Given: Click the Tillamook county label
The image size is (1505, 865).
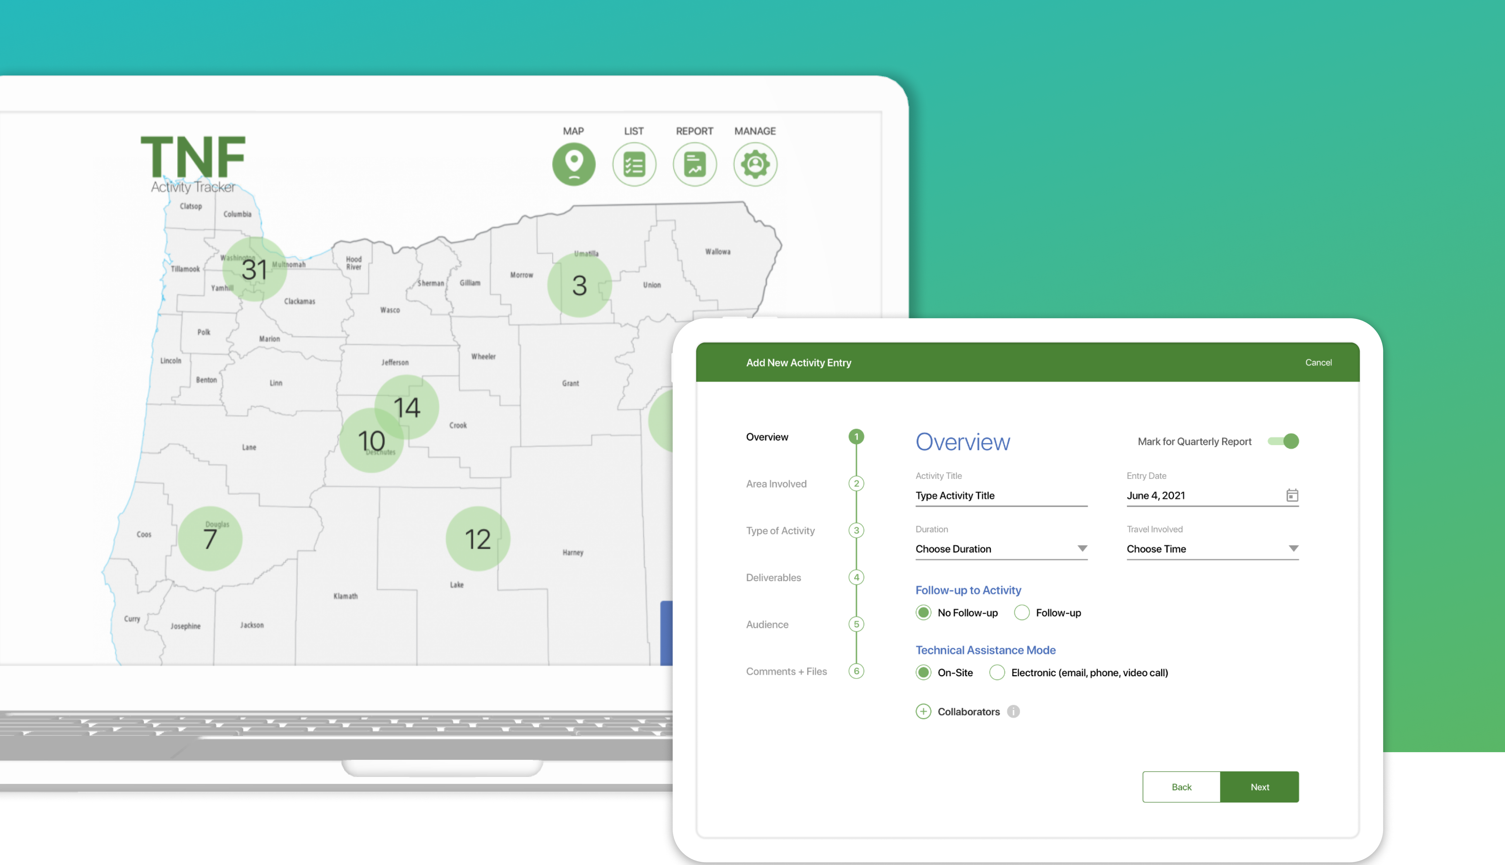Looking at the screenshot, I should click(x=185, y=269).
